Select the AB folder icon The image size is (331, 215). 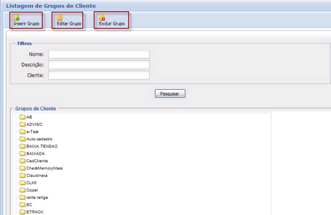(x=22, y=117)
